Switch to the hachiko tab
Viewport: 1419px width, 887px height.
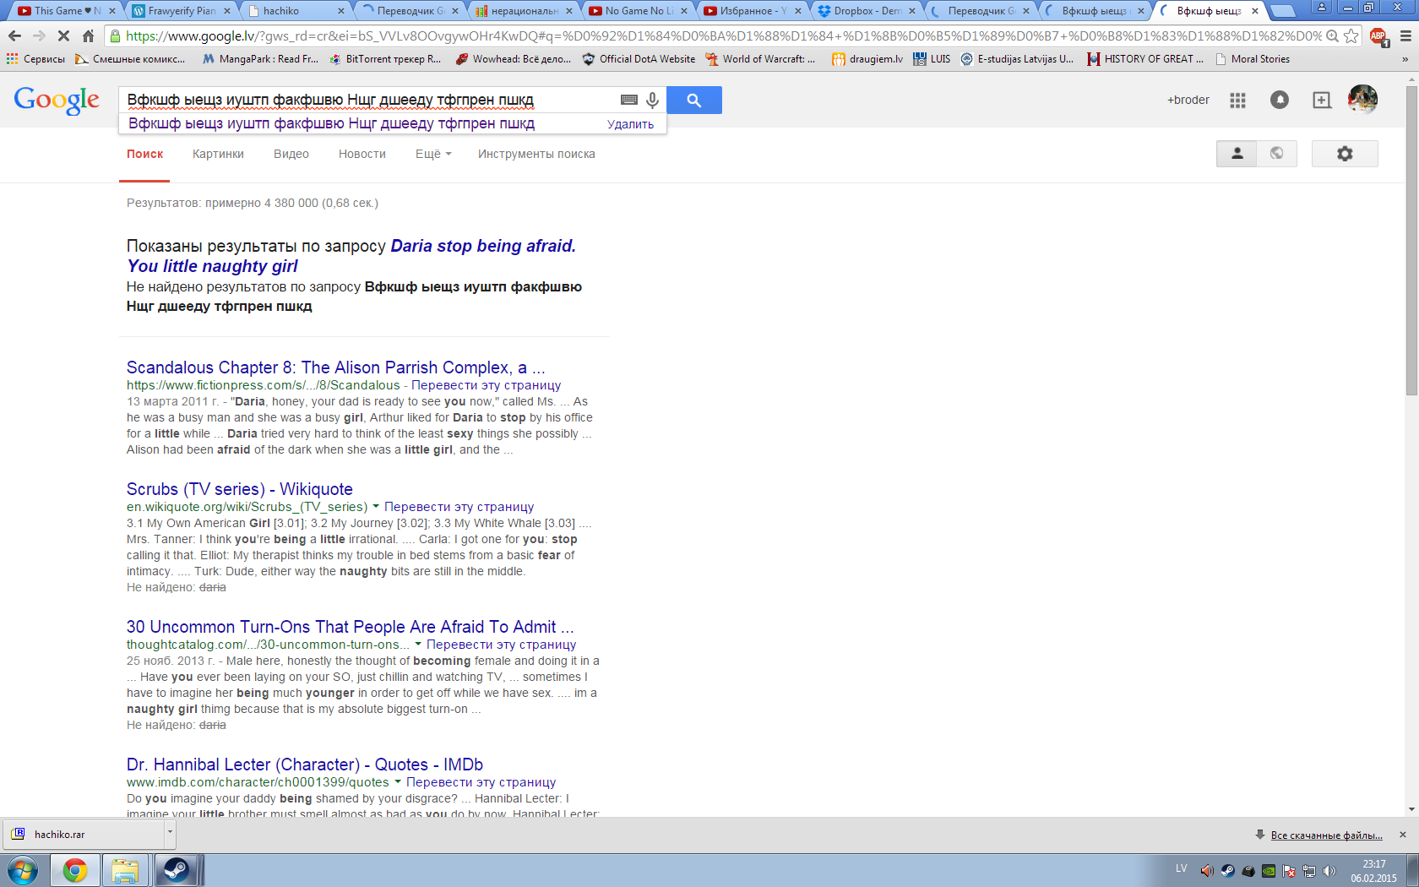pos(294,11)
